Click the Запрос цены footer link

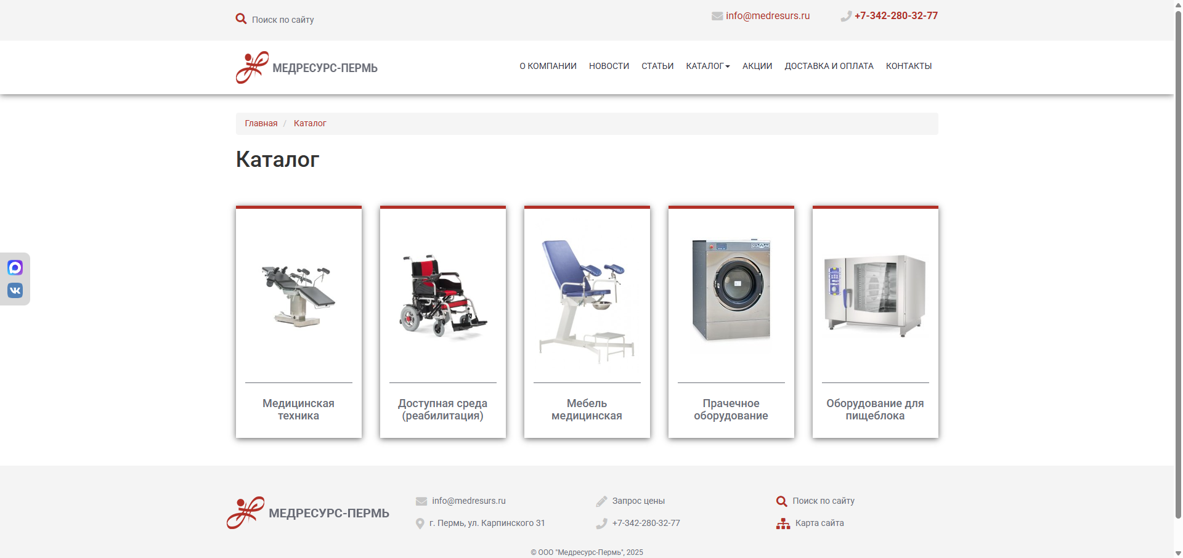[638, 501]
